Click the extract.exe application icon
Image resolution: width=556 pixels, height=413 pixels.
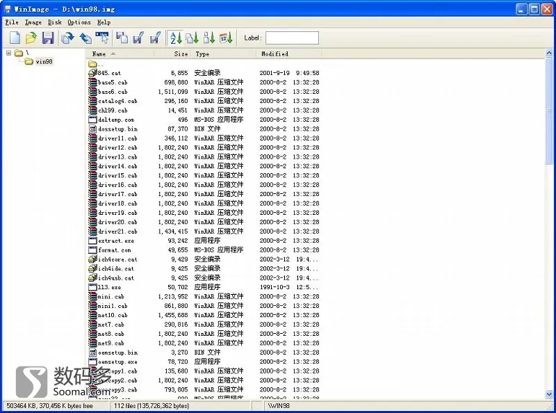pos(92,241)
